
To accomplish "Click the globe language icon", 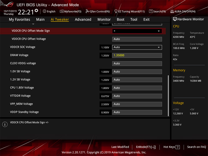I will pos(44,11).
